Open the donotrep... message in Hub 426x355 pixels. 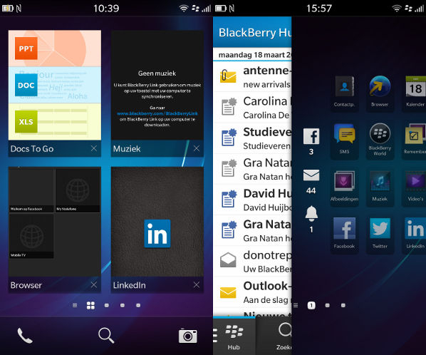[252, 261]
